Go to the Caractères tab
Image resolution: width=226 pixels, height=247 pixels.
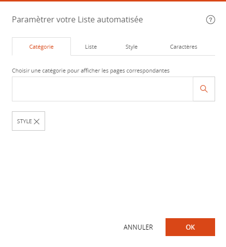pos(183,47)
